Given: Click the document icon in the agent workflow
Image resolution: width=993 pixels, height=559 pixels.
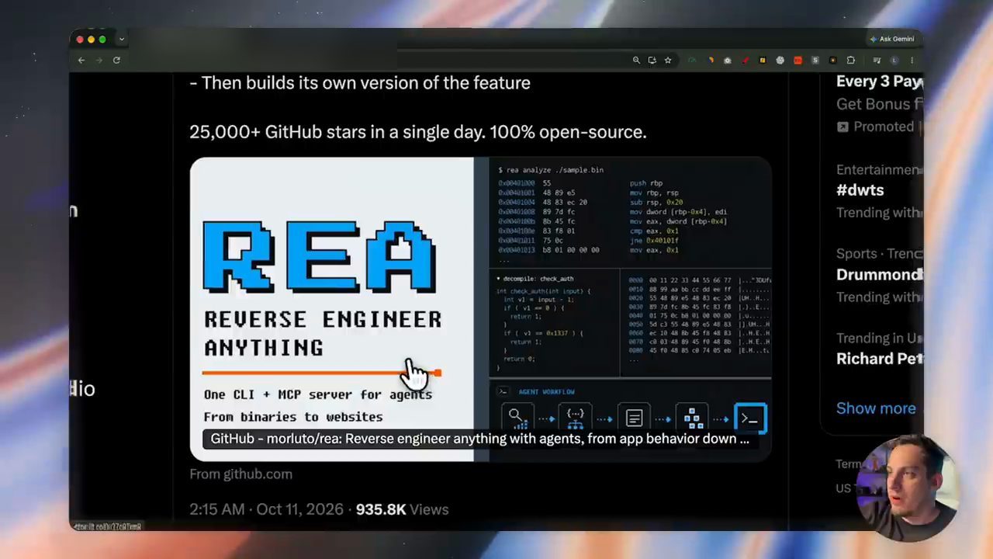Looking at the screenshot, I should point(634,418).
